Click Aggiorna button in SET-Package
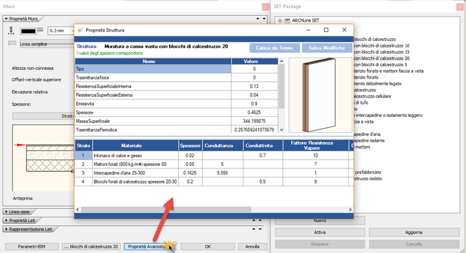466x253 pixels. coord(414,233)
